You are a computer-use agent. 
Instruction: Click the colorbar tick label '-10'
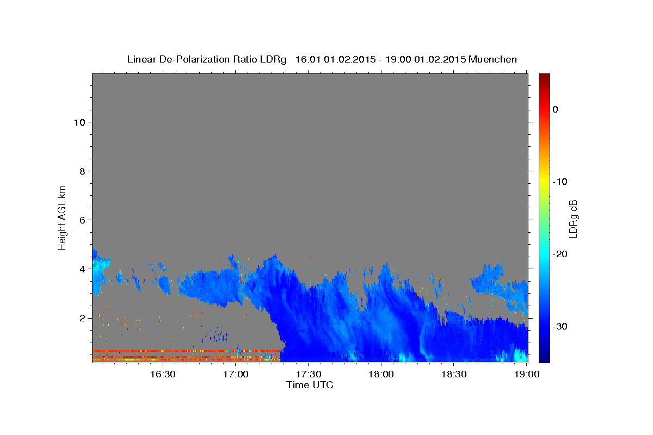560,182
